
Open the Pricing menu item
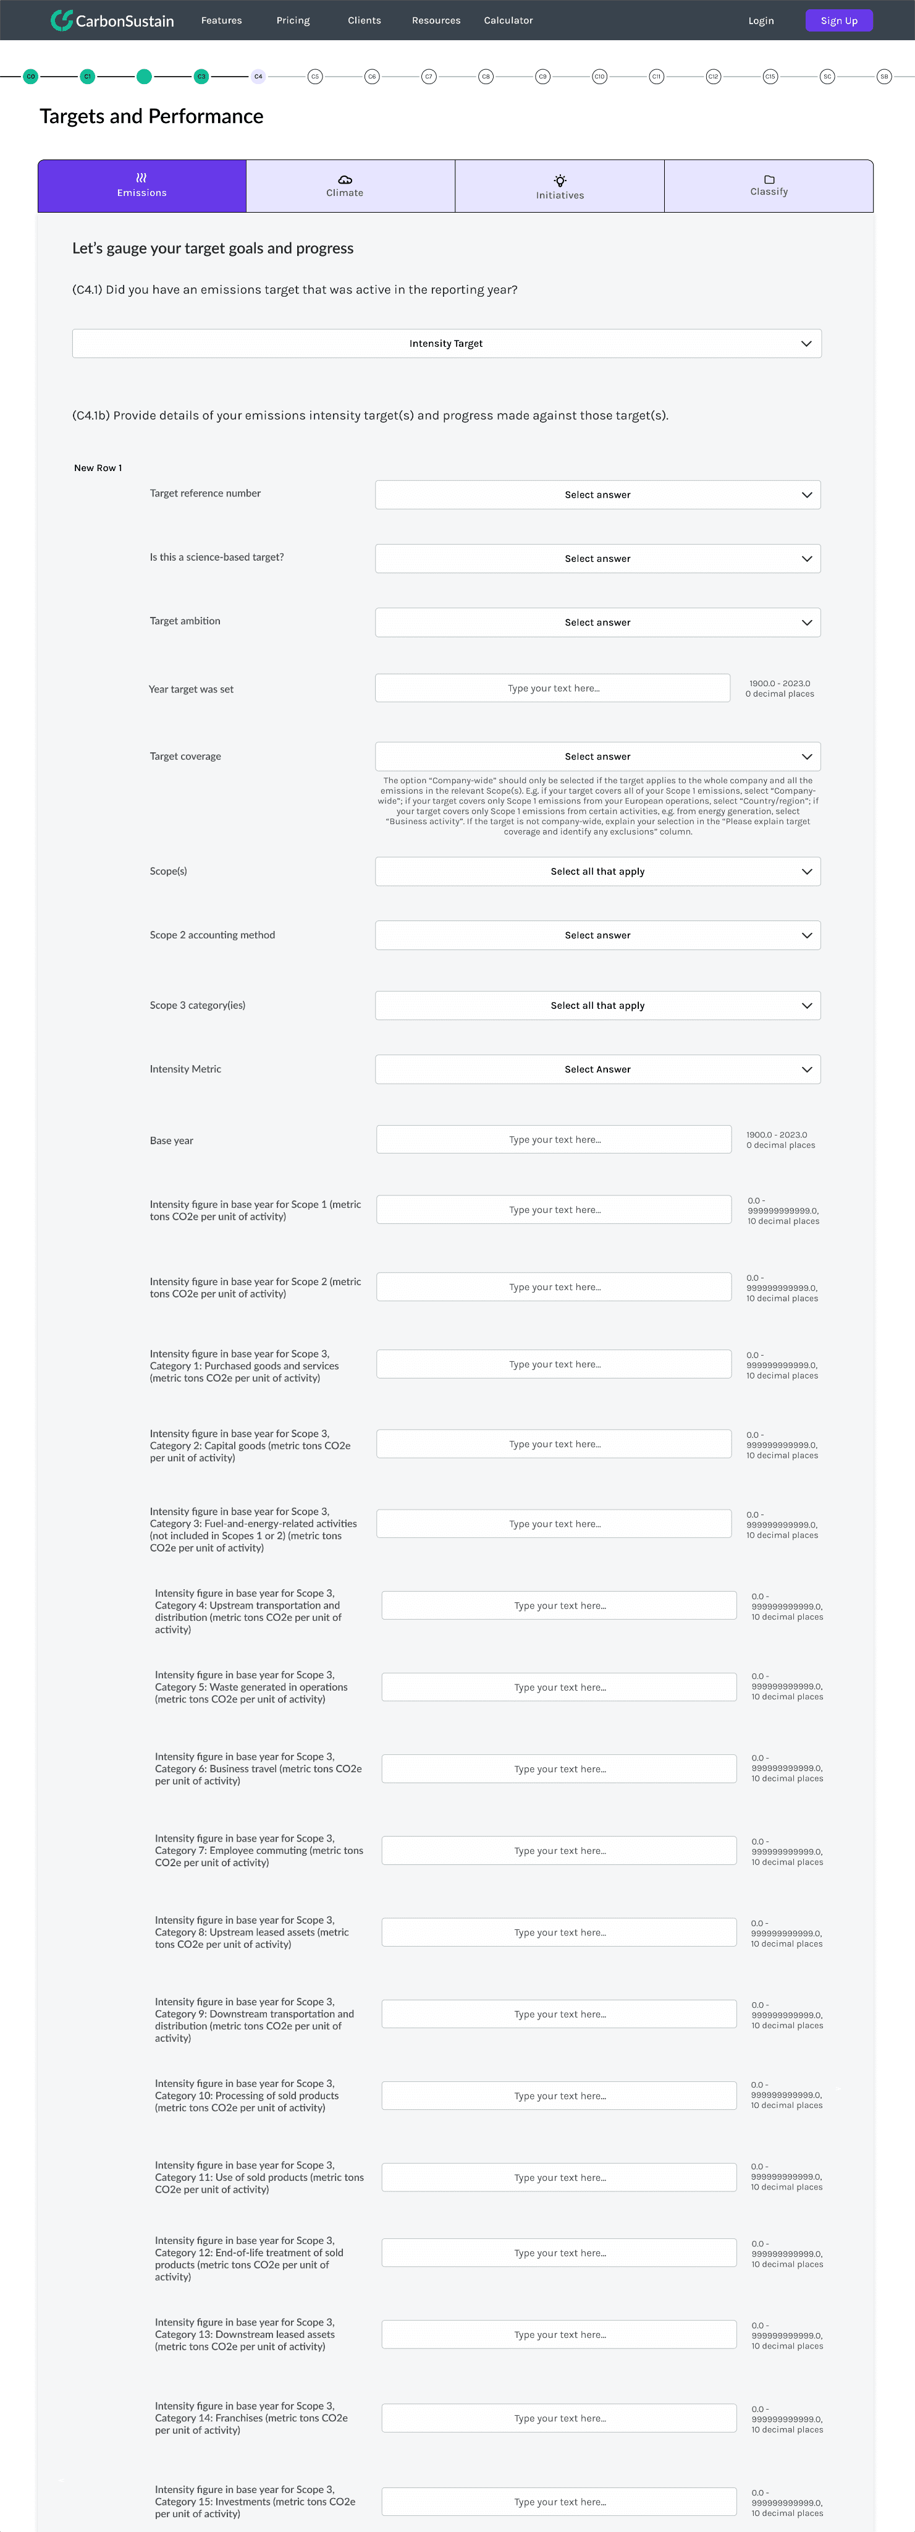pos(293,20)
